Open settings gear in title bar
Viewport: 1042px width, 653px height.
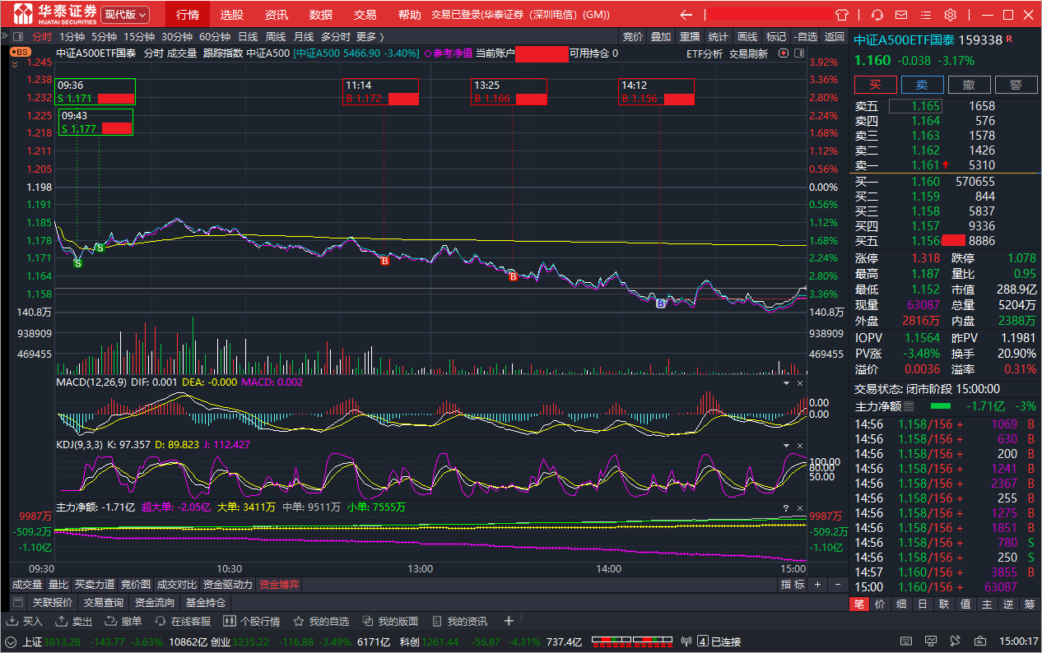pos(951,15)
